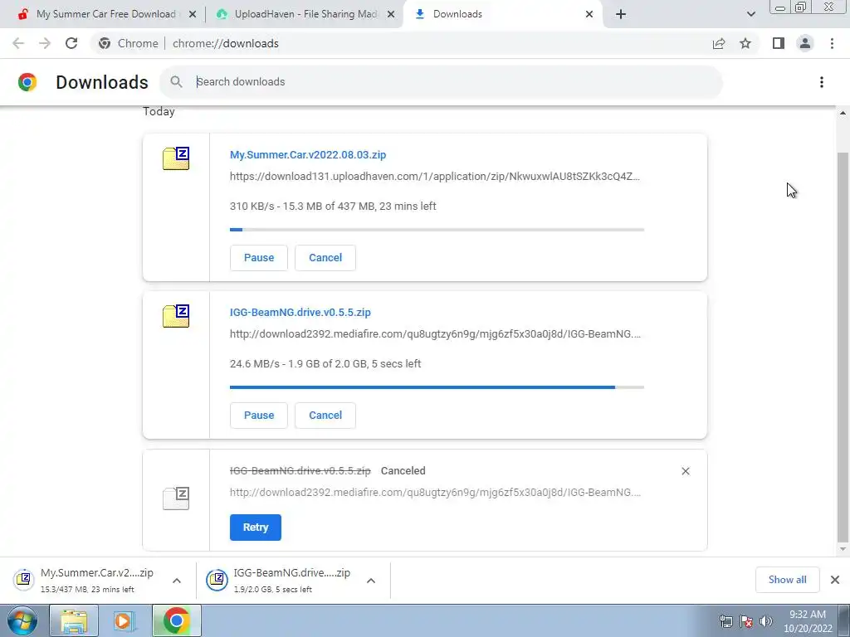Share this page icon in address bar
Screen dimensions: 850x637
coord(719,43)
